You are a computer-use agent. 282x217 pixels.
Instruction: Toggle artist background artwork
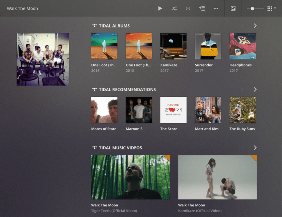click(233, 8)
